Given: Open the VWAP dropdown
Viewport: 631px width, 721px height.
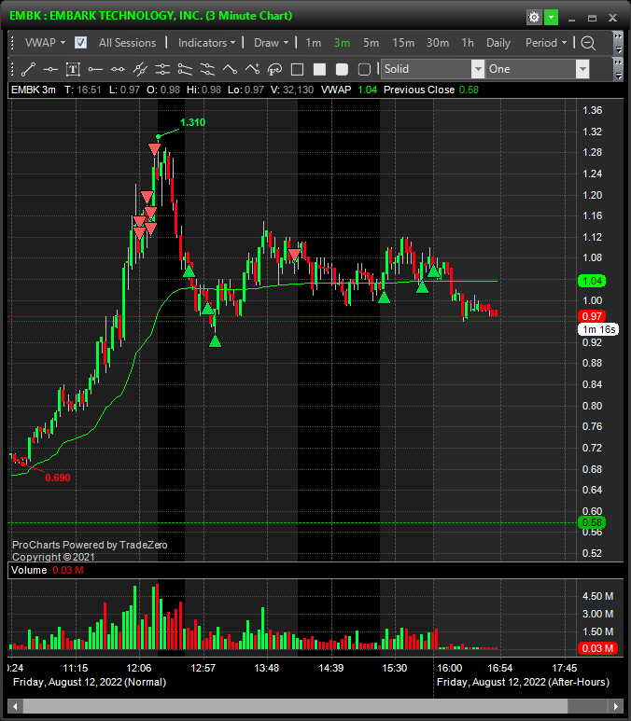Looking at the screenshot, I should tap(45, 43).
